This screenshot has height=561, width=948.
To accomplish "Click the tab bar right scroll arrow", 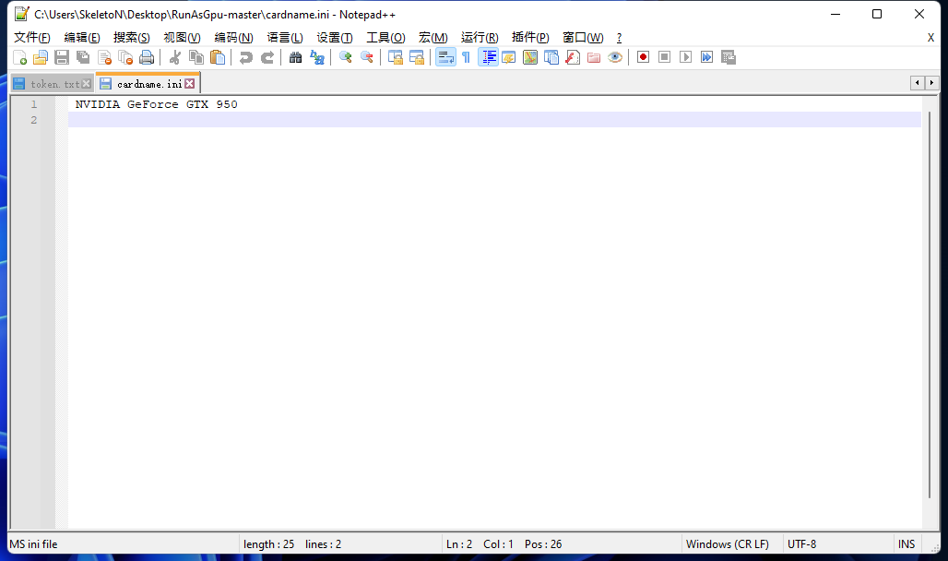I will [x=931, y=83].
